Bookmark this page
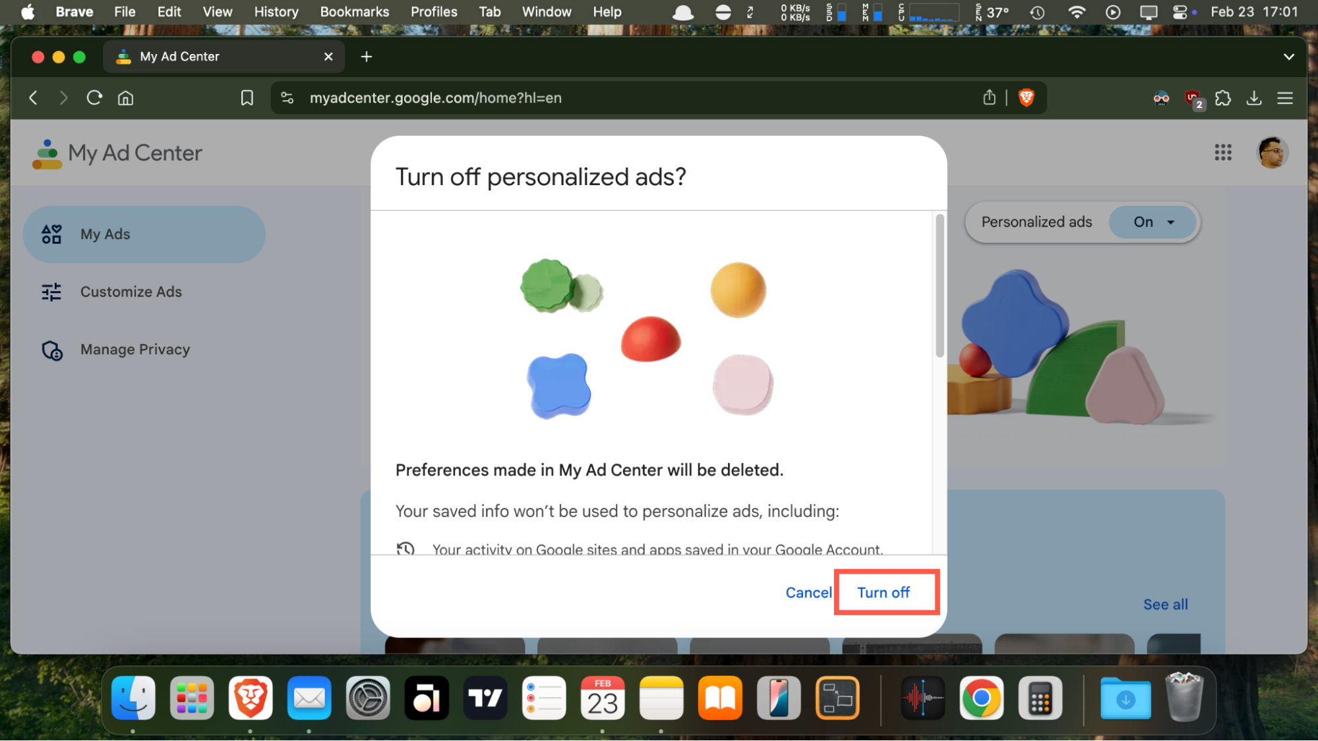Image resolution: width=1318 pixels, height=741 pixels. [247, 98]
